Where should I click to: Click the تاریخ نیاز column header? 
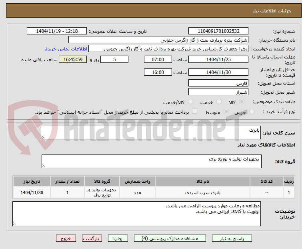click(32, 181)
